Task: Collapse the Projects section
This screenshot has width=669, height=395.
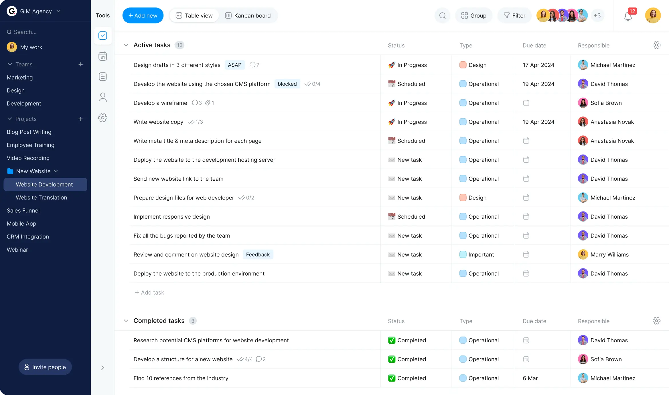Action: [10, 119]
